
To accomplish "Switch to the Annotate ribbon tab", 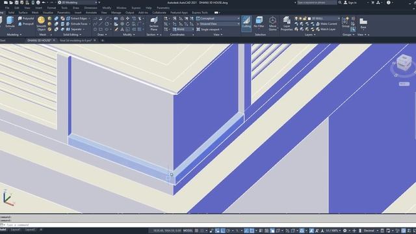I will [91, 12].
